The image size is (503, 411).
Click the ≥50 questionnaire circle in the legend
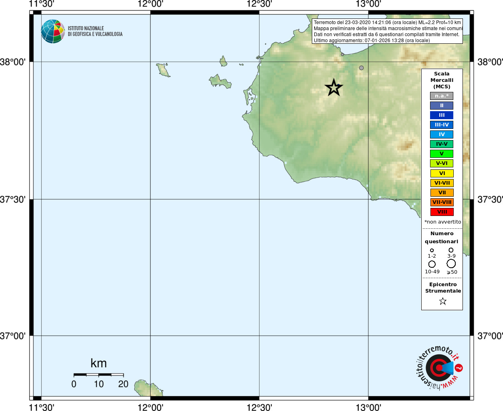click(x=451, y=264)
